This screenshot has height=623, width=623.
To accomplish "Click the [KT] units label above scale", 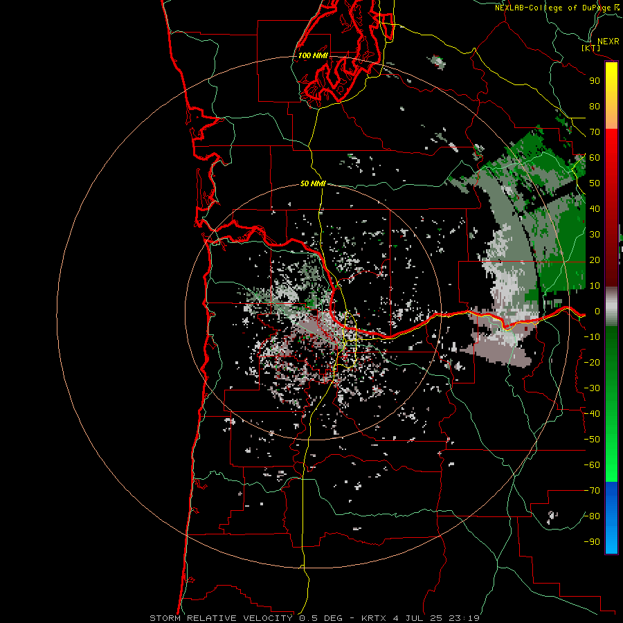I will [x=590, y=48].
